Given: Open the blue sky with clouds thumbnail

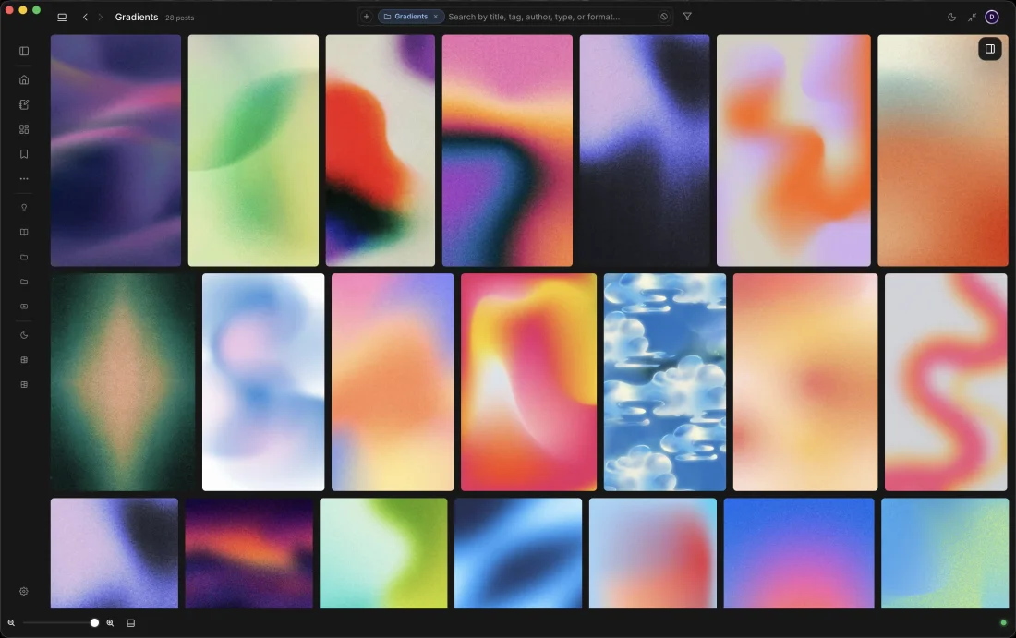Looking at the screenshot, I should pos(665,382).
